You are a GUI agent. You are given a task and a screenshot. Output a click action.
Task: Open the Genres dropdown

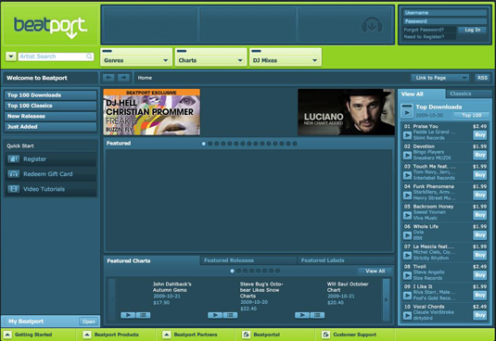coord(136,57)
